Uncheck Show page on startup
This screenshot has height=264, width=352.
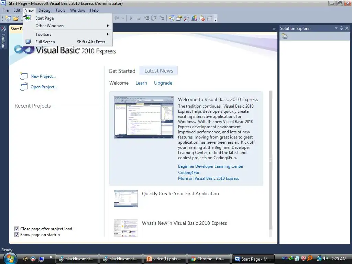coord(16,234)
